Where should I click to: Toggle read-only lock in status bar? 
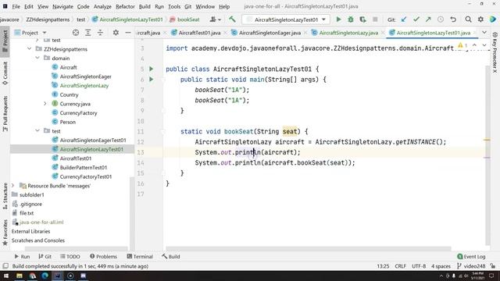tap(493, 266)
